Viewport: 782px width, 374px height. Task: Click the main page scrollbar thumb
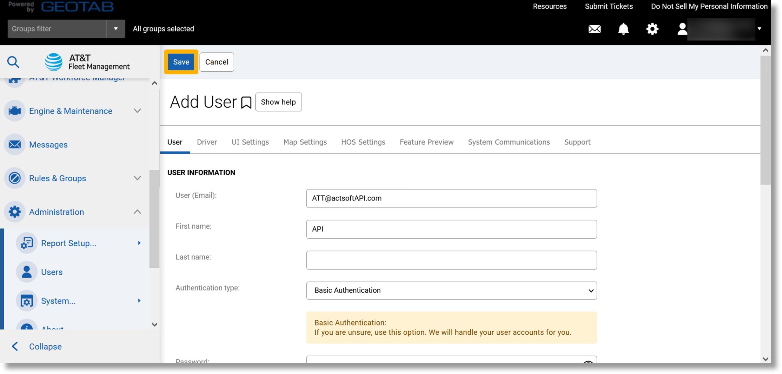(x=766, y=120)
